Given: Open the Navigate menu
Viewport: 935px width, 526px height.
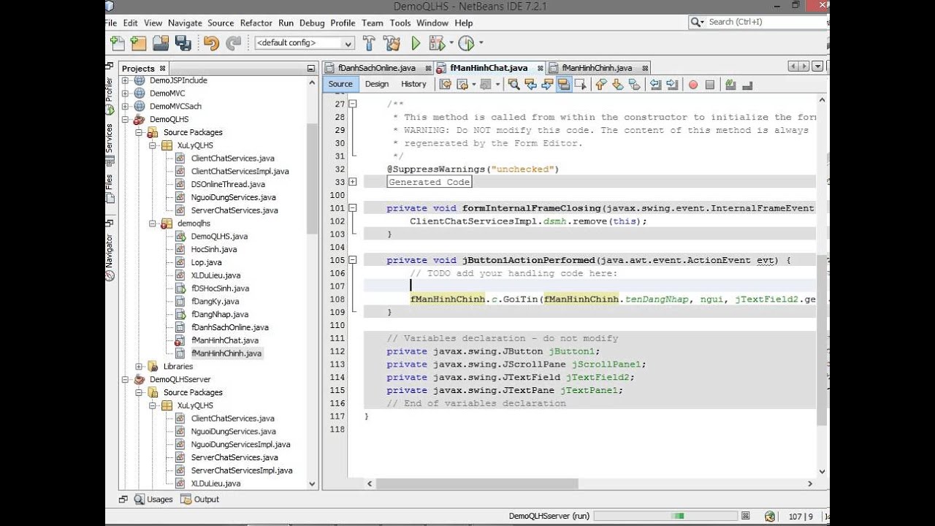Looking at the screenshot, I should [186, 23].
